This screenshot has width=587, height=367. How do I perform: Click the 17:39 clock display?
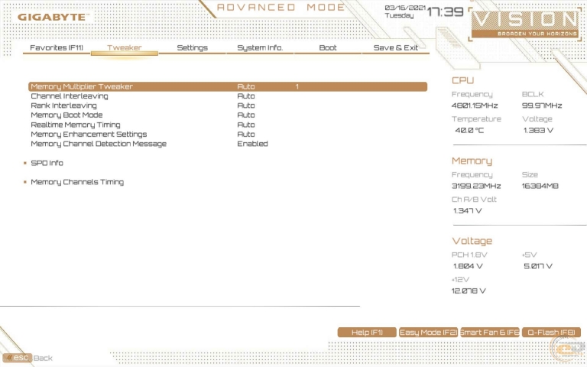pos(445,12)
